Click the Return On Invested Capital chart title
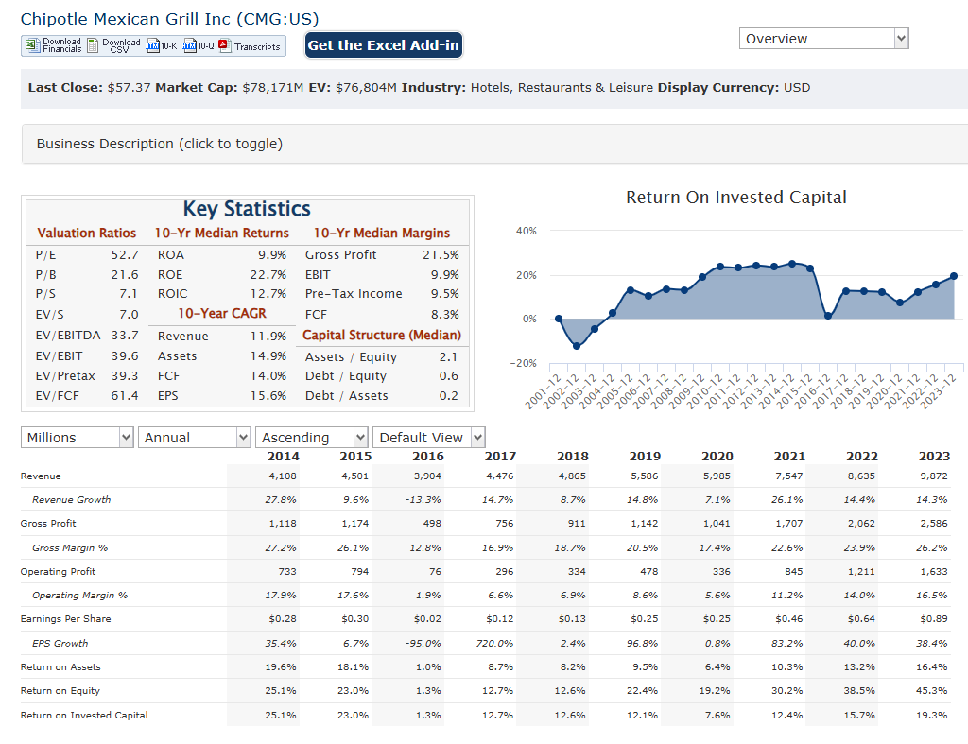Viewport: 968px width, 744px height. [x=735, y=198]
